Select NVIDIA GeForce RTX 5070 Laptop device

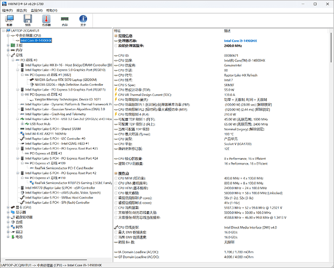59,79
